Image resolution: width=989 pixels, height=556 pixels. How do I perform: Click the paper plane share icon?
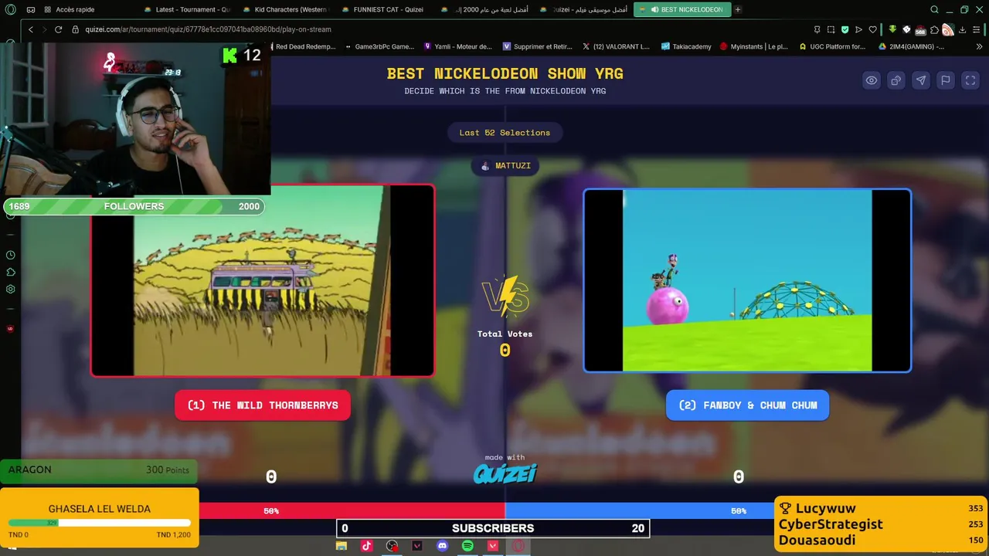(921, 80)
